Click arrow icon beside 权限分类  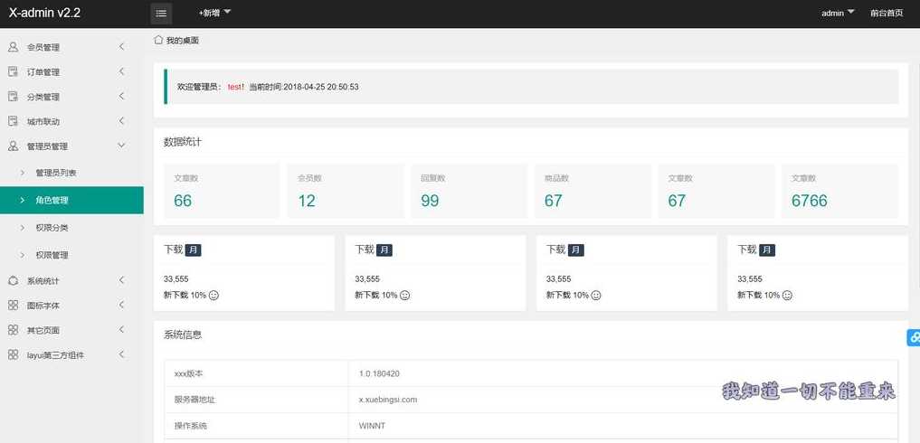pos(23,227)
